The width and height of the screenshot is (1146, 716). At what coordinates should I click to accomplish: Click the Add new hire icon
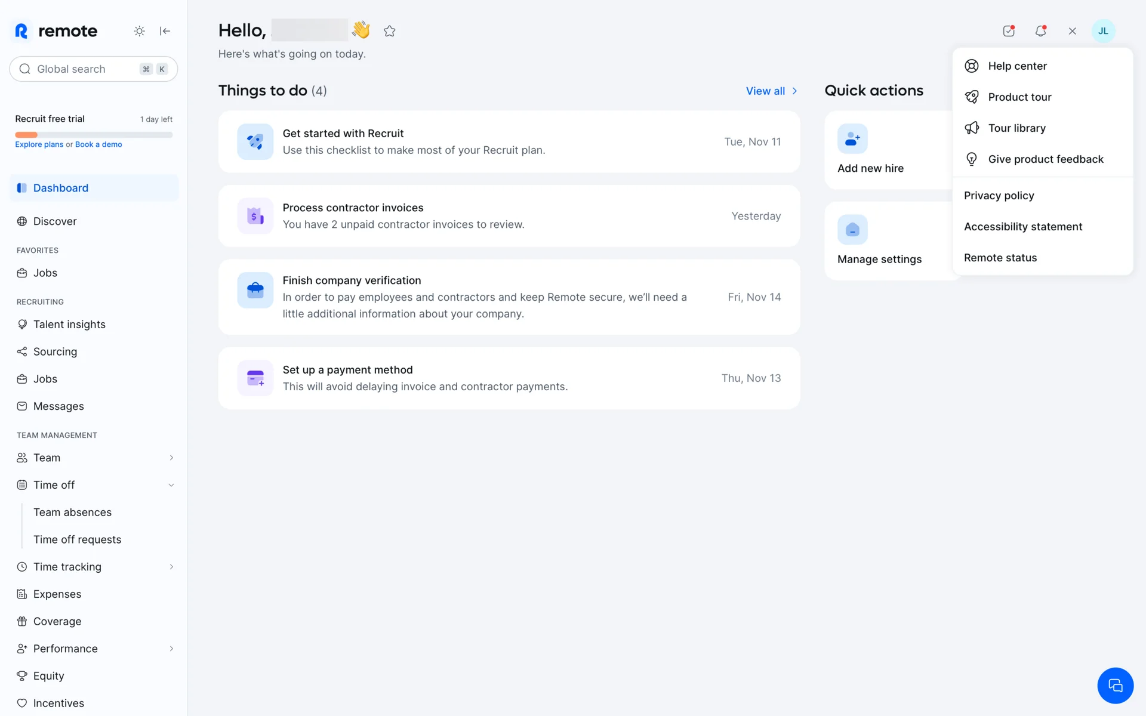pos(852,139)
